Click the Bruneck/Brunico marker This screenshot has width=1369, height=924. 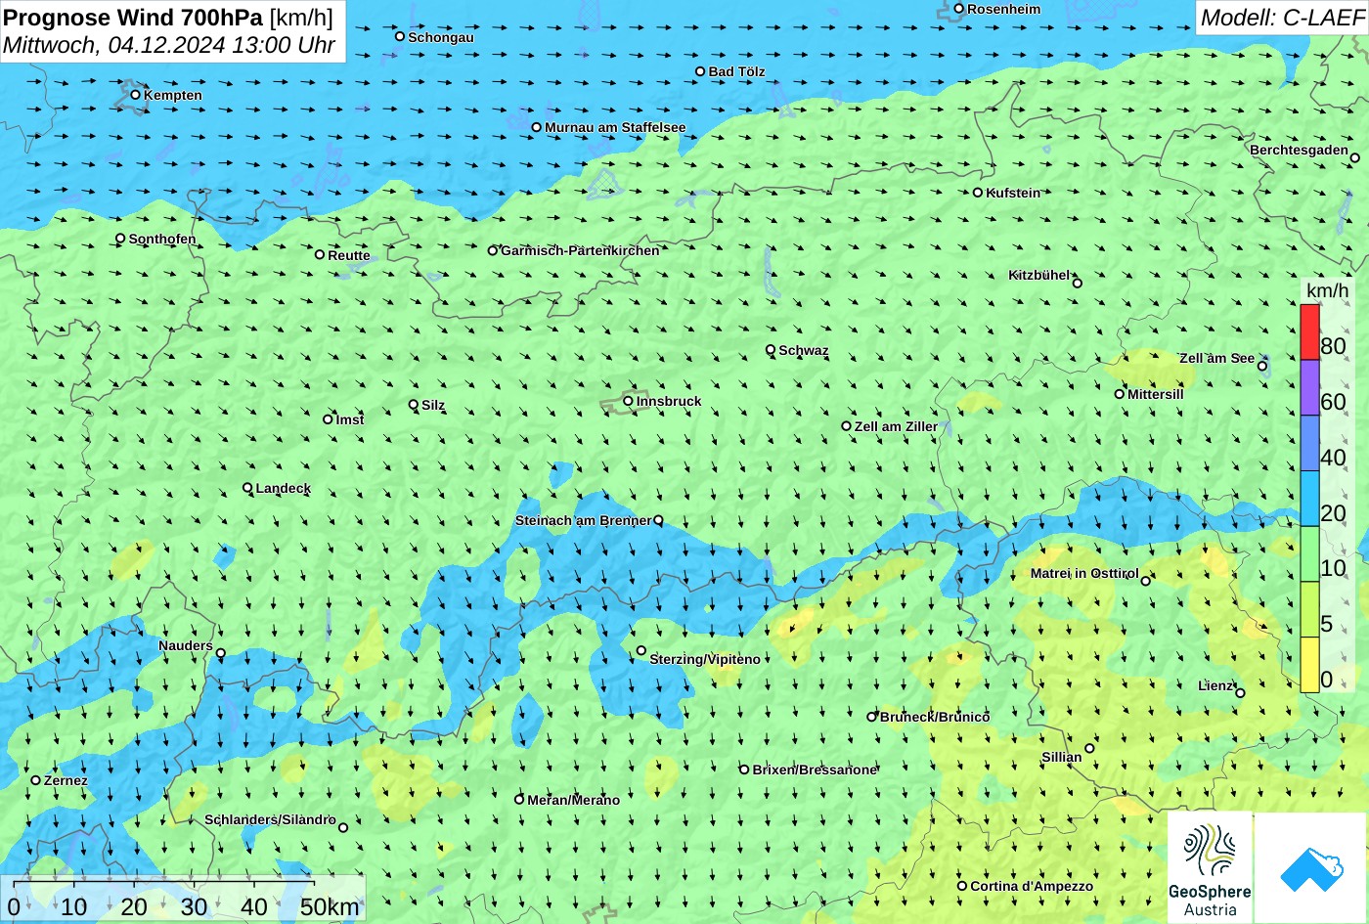tap(872, 717)
